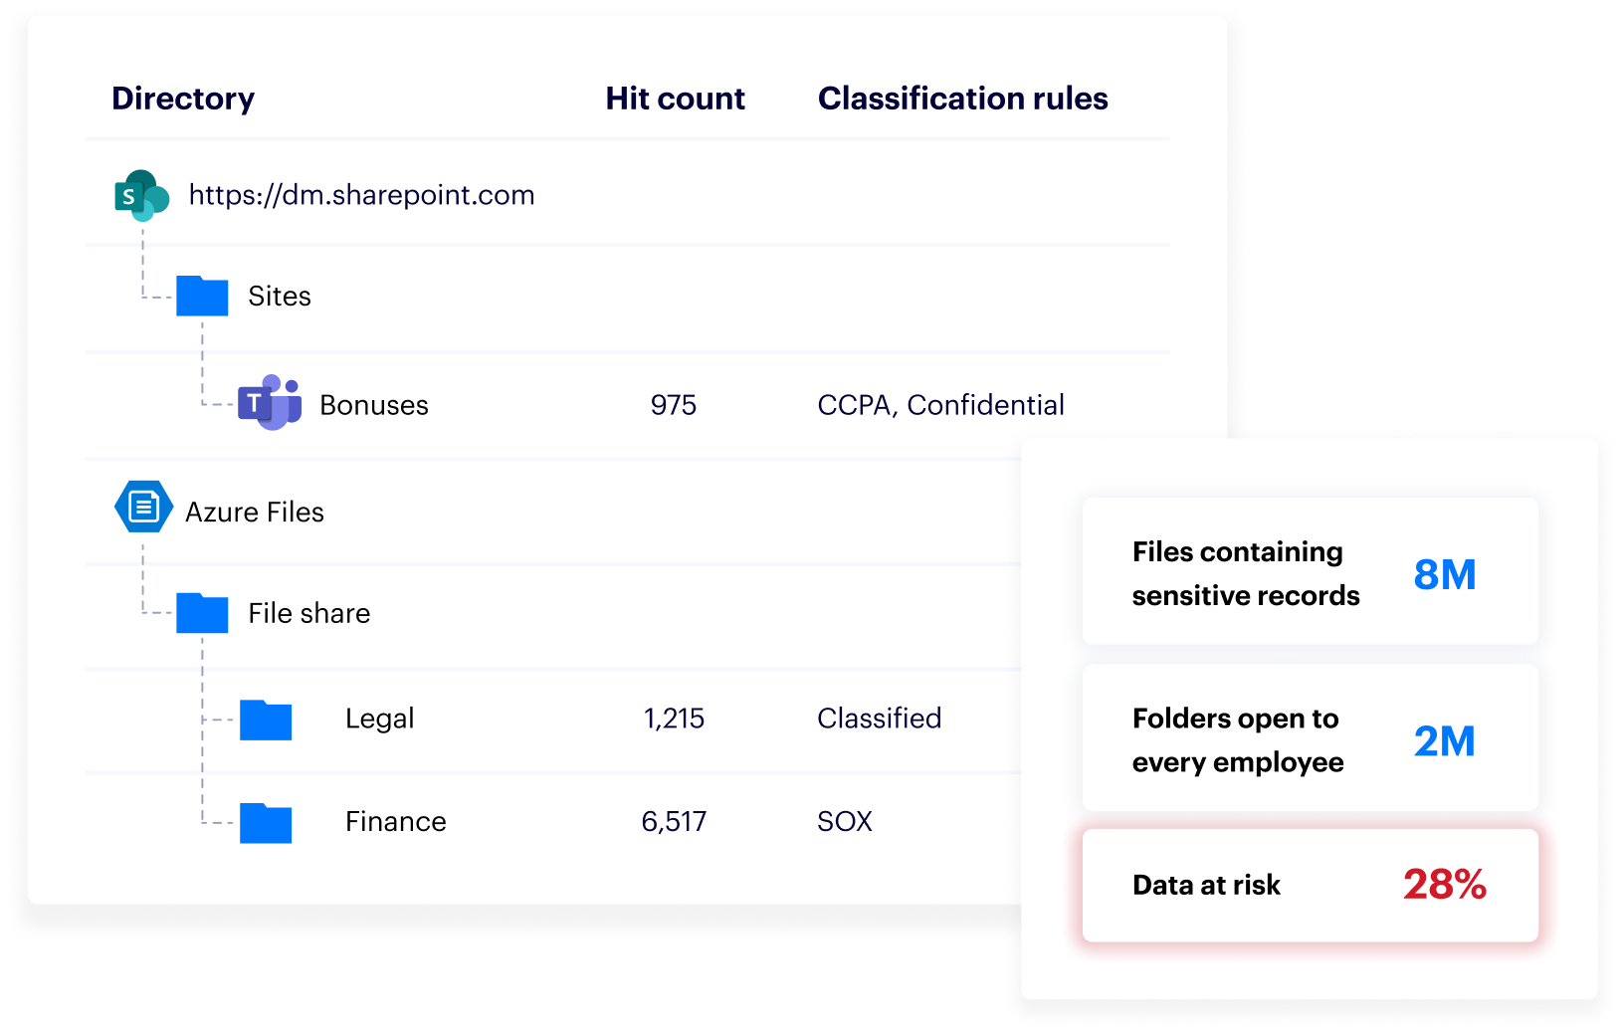Image resolution: width=1622 pixels, height=1035 pixels.
Task: Select the Bonuses tree item label
Action: tap(374, 405)
